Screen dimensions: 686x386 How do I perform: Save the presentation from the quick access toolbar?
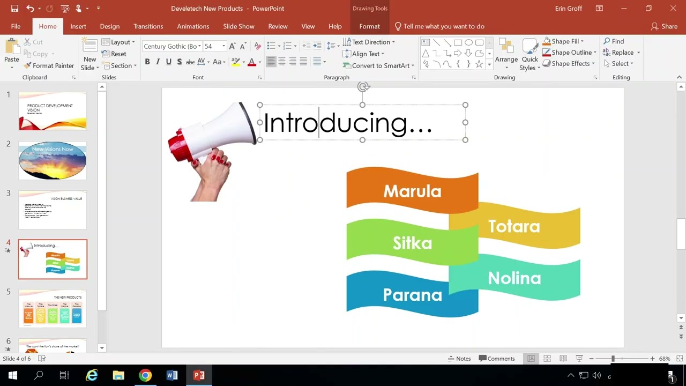[x=14, y=9]
